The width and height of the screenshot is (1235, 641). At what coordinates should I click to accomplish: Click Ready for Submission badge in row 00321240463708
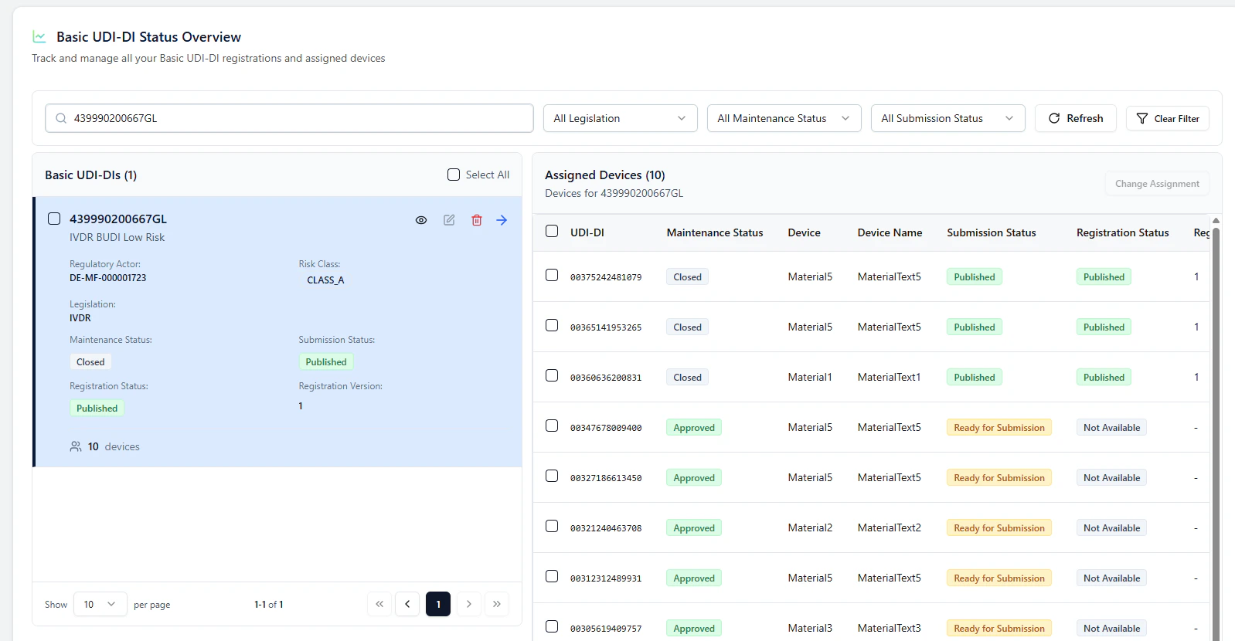[x=999, y=527]
